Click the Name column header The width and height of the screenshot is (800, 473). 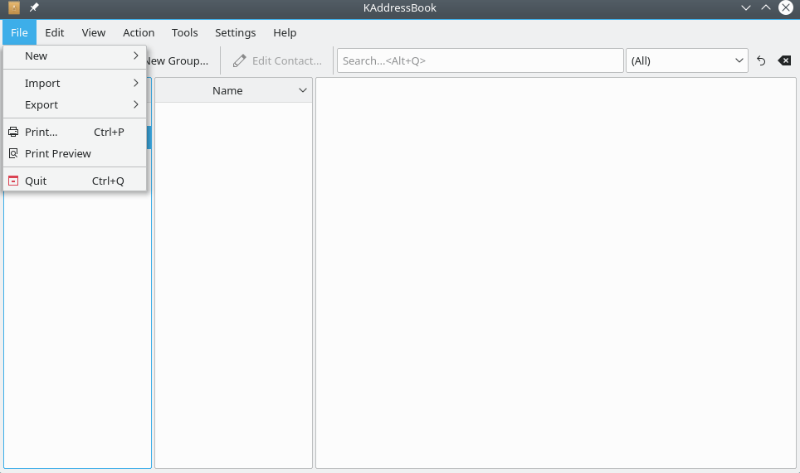[x=233, y=90]
